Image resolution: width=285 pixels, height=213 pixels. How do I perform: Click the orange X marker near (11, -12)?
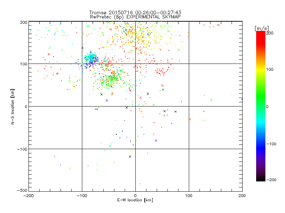(x=141, y=111)
